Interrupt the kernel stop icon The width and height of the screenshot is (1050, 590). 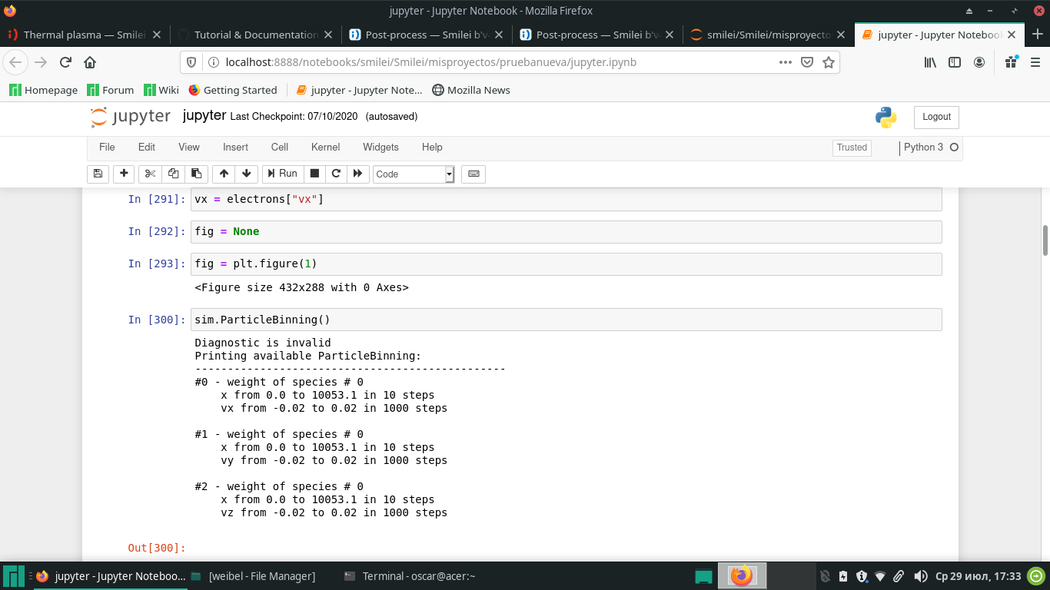point(314,174)
